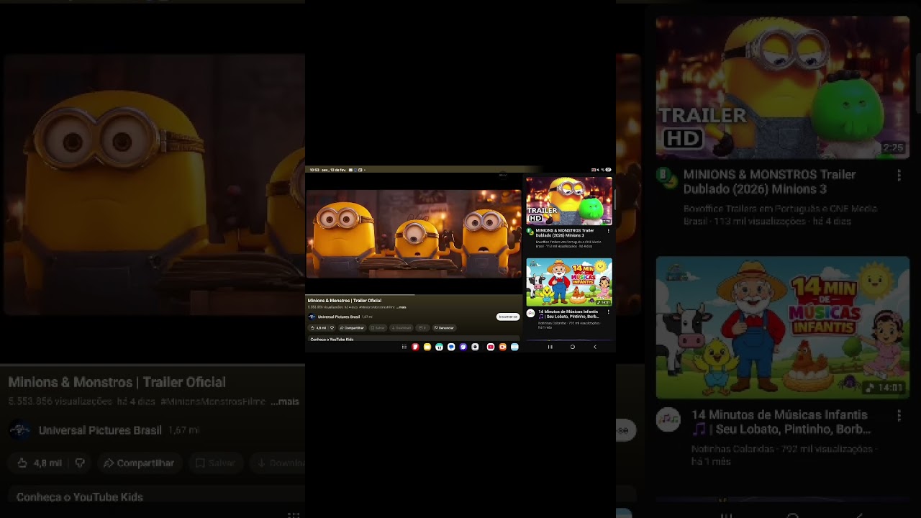Open the sharp MINIONS & MONSTROS Trailer HD thumbnail
The height and width of the screenshot is (518, 921).
pyautogui.click(x=569, y=201)
